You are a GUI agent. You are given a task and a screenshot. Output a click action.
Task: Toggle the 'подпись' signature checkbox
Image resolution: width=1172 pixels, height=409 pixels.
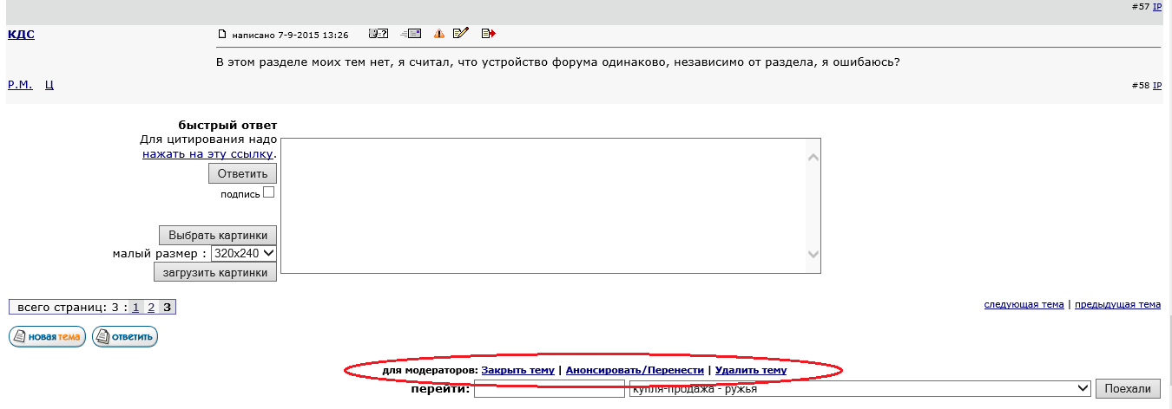click(269, 192)
